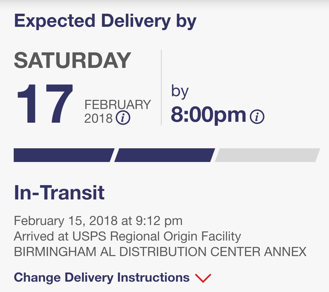Click BIRMINGHAM AL DISTRIBUTION CENTER ANNEX text
This screenshot has height=292, width=329.
160,252
